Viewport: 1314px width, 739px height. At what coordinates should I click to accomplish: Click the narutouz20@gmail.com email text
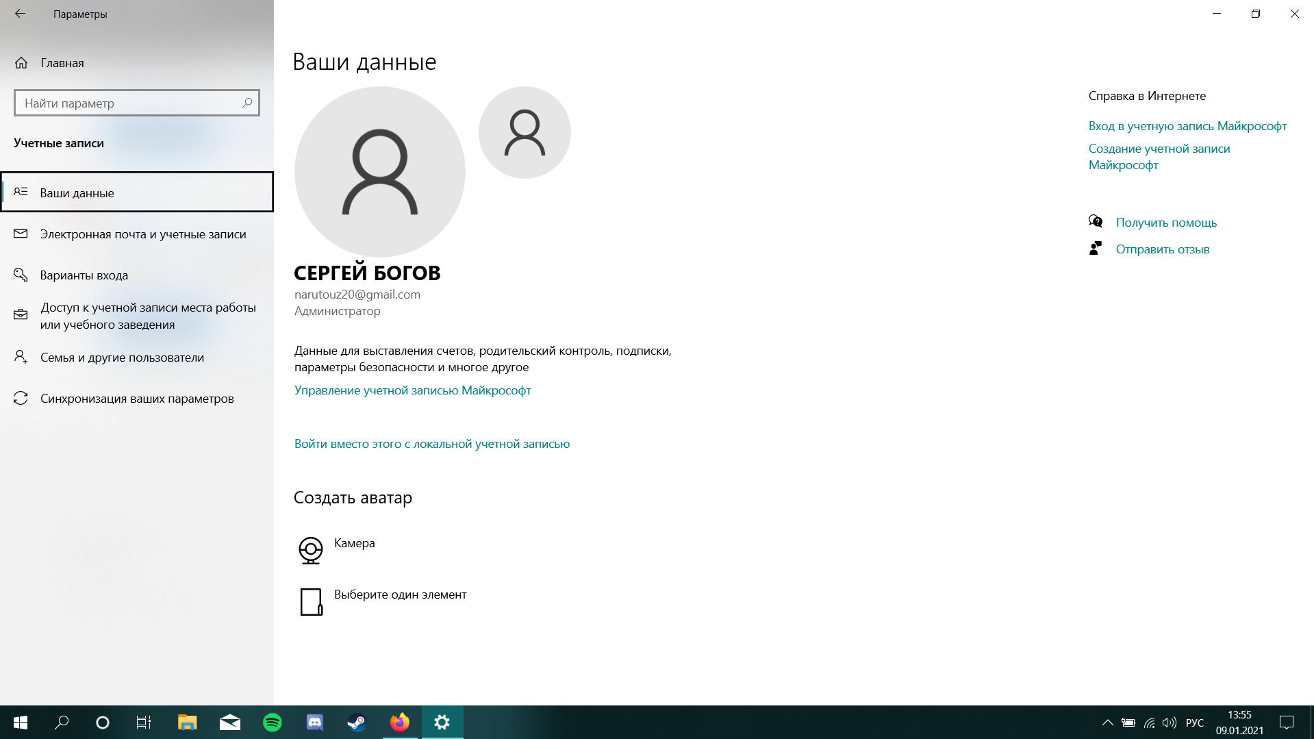tap(357, 295)
